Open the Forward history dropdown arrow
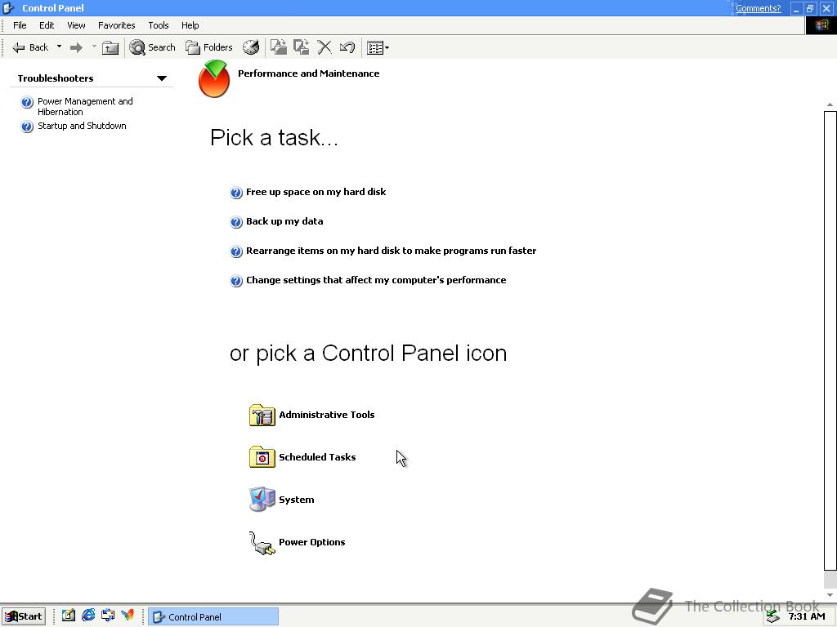Screen dimensions: 837x627 click(x=94, y=47)
